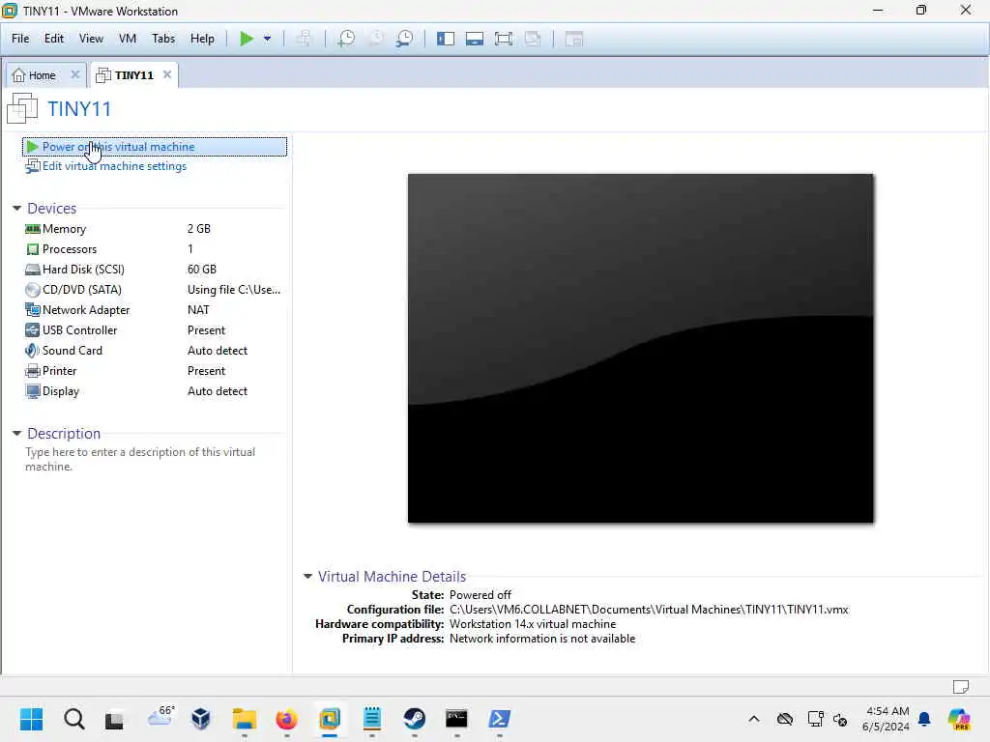Open the Task View taskbar icon
990x742 pixels.
[114, 719]
